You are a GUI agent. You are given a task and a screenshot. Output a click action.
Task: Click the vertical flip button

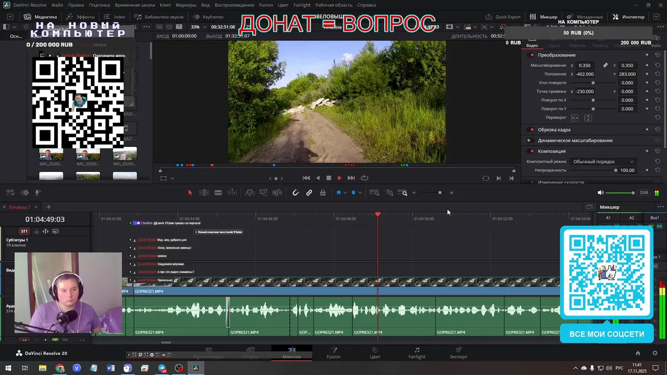click(588, 118)
